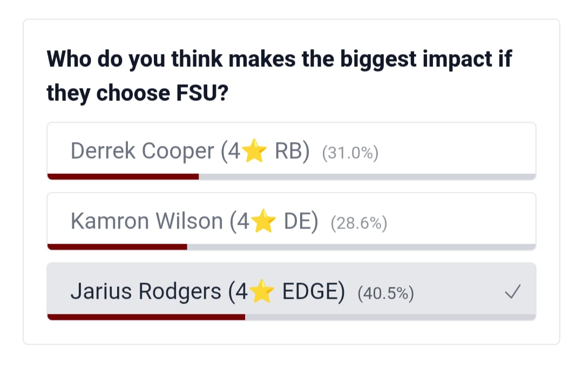Click the 31.0% result percentage
Screen dimensions: 583x375
[350, 153]
